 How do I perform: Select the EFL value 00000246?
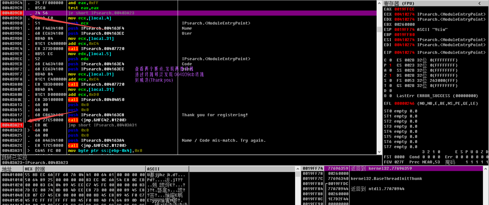[404, 103]
